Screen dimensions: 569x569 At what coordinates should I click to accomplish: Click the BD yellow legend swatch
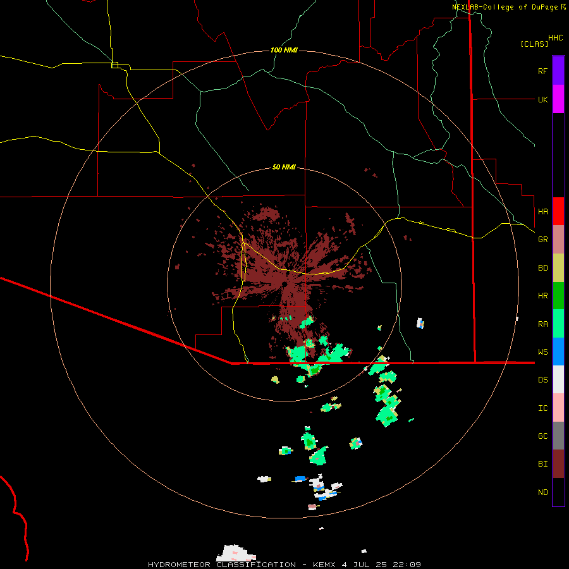[x=558, y=268]
